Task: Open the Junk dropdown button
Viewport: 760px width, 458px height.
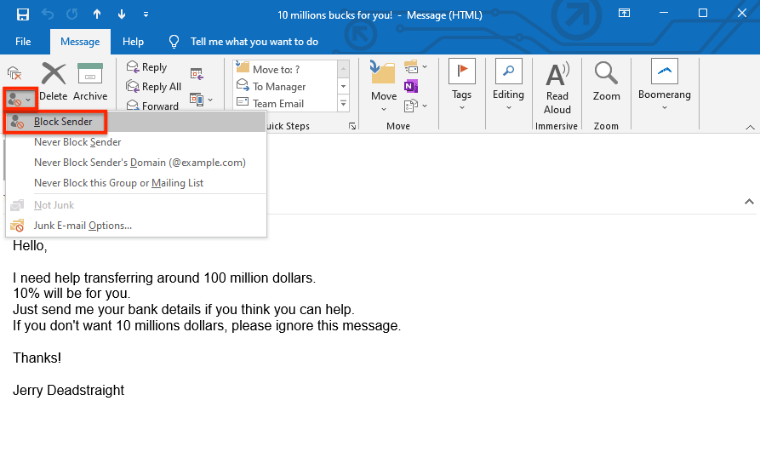Action: point(20,100)
